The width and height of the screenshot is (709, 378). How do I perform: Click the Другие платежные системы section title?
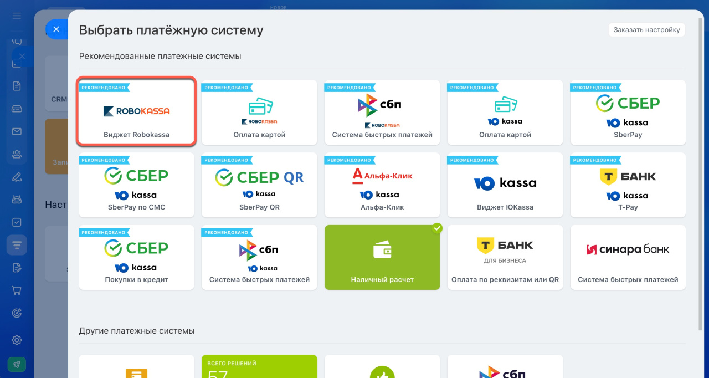137,331
